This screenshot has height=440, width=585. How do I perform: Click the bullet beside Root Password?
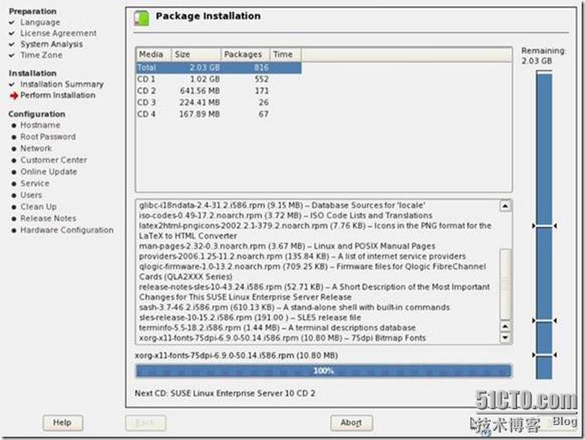pyautogui.click(x=14, y=137)
